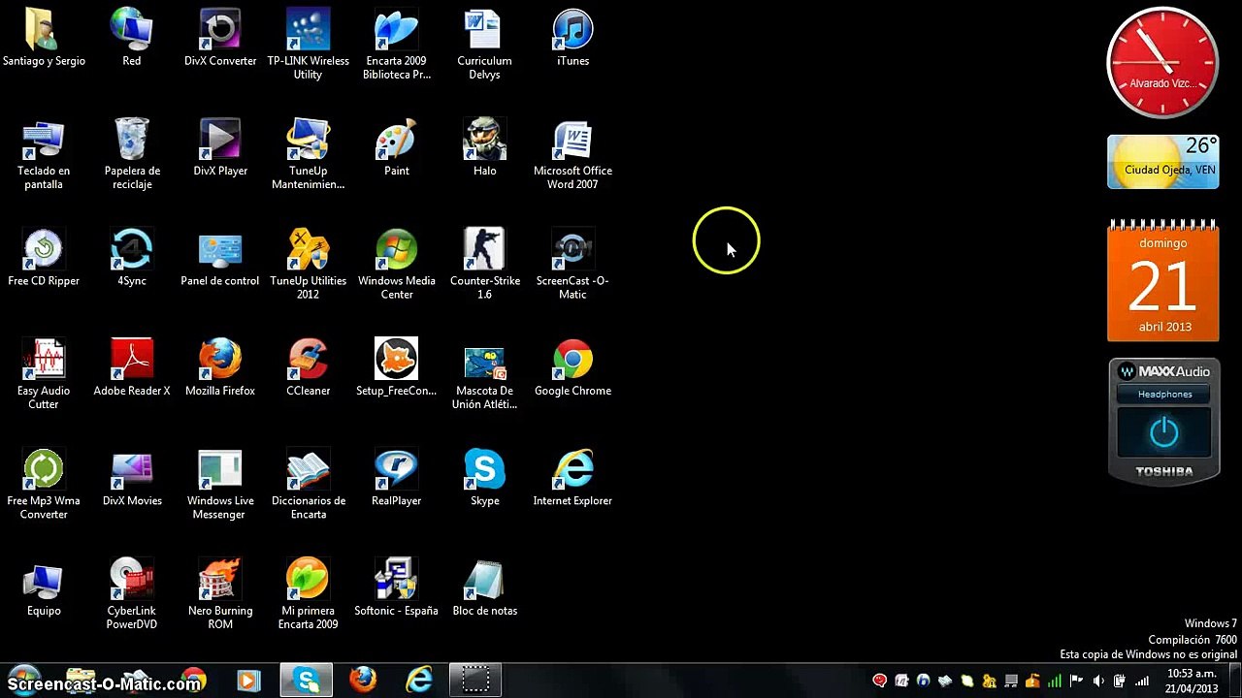Launch Paint from the desktop
Viewport: 1242px width, 698px height.
tap(397, 148)
